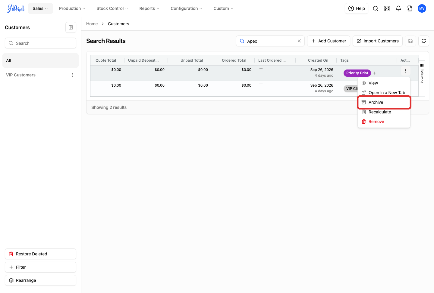This screenshot has width=434, height=293.
Task: Sort by Unpaid Total column header
Action: click(192, 60)
